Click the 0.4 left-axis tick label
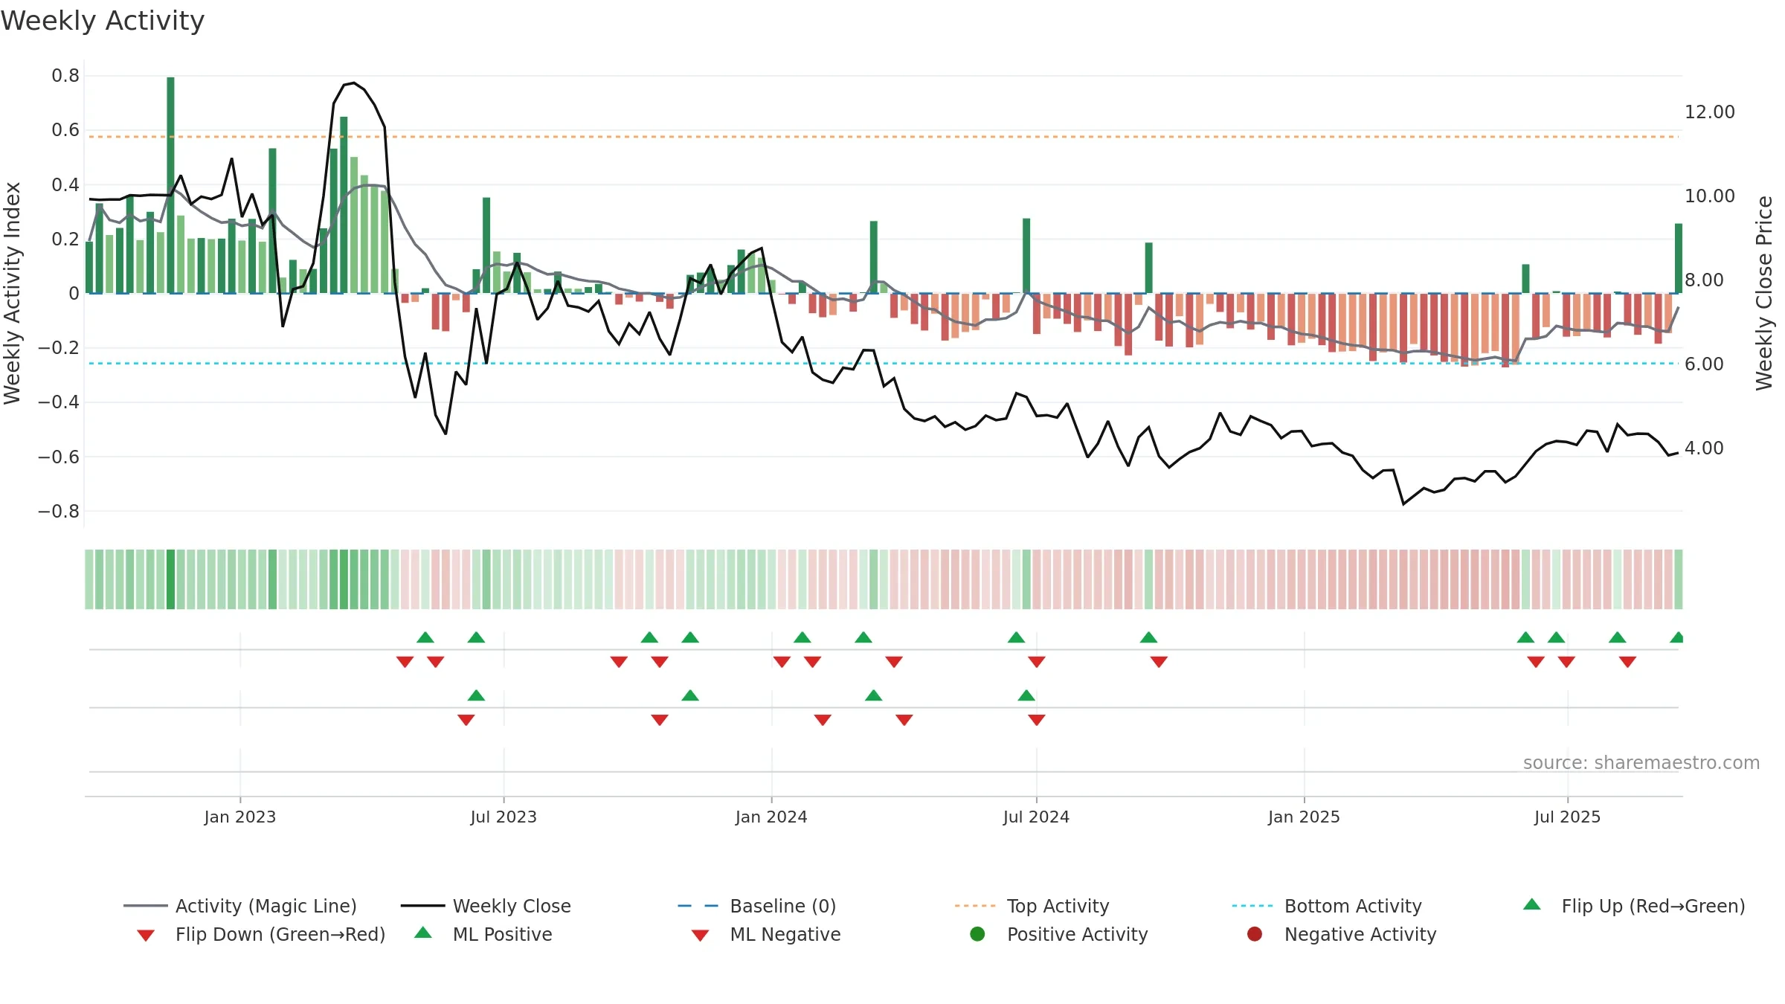 pyautogui.click(x=65, y=184)
